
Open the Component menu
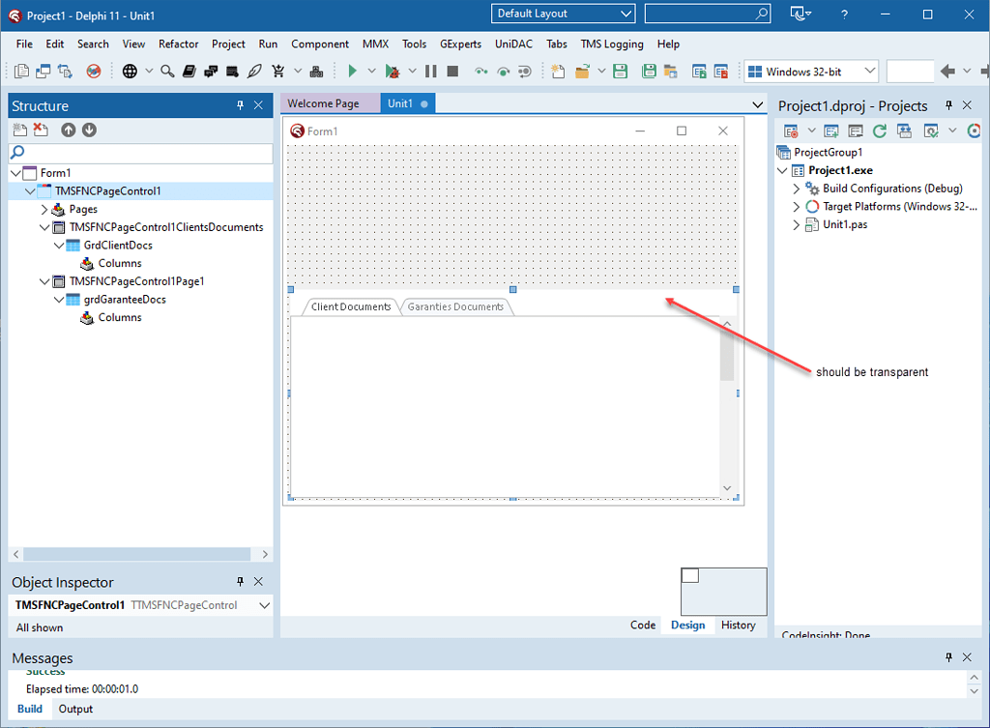319,44
